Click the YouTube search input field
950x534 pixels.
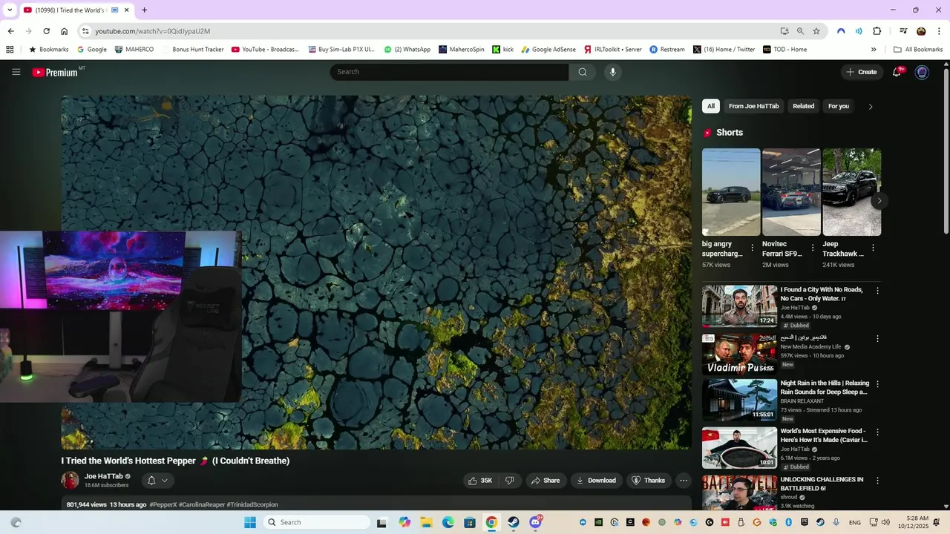pyautogui.click(x=450, y=72)
